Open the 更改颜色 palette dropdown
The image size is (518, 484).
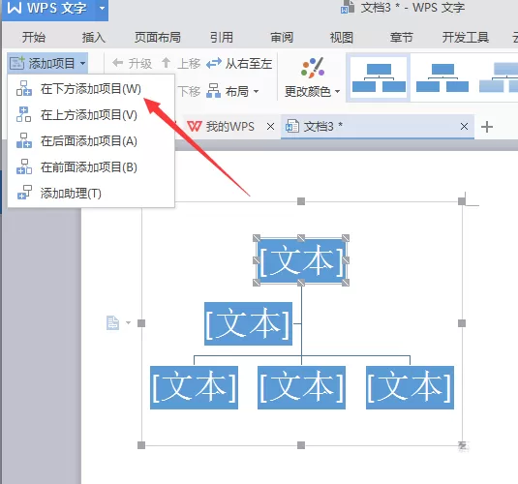pyautogui.click(x=312, y=78)
